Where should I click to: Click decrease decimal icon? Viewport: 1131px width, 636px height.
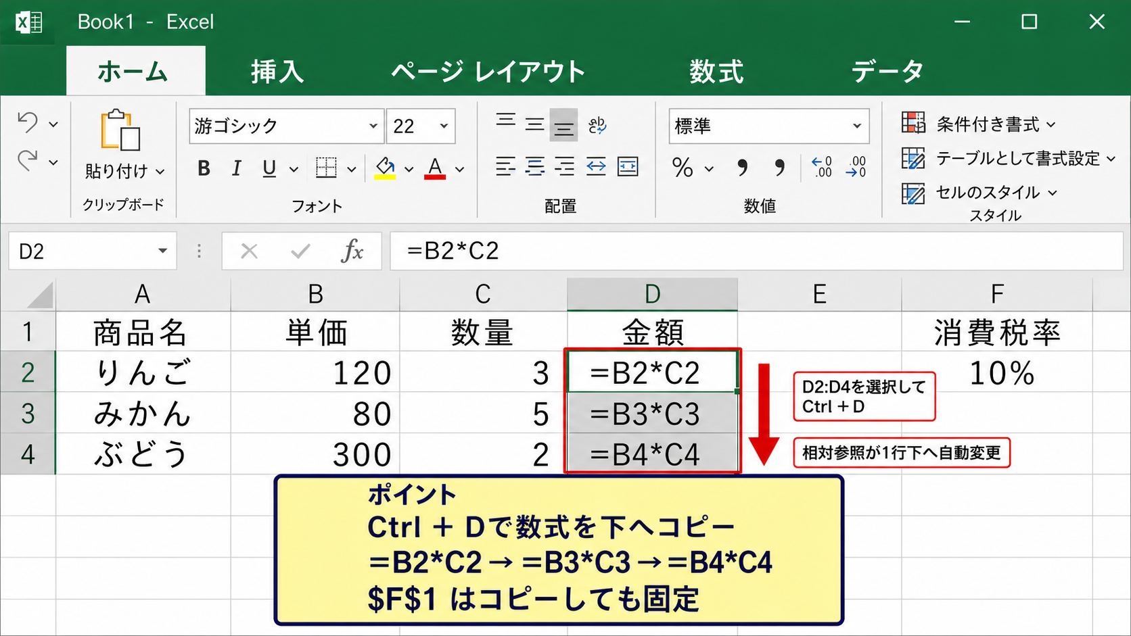(856, 167)
